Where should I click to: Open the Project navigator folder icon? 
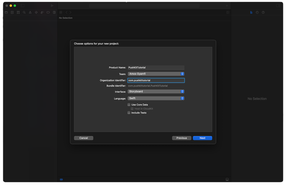tap(6, 12)
